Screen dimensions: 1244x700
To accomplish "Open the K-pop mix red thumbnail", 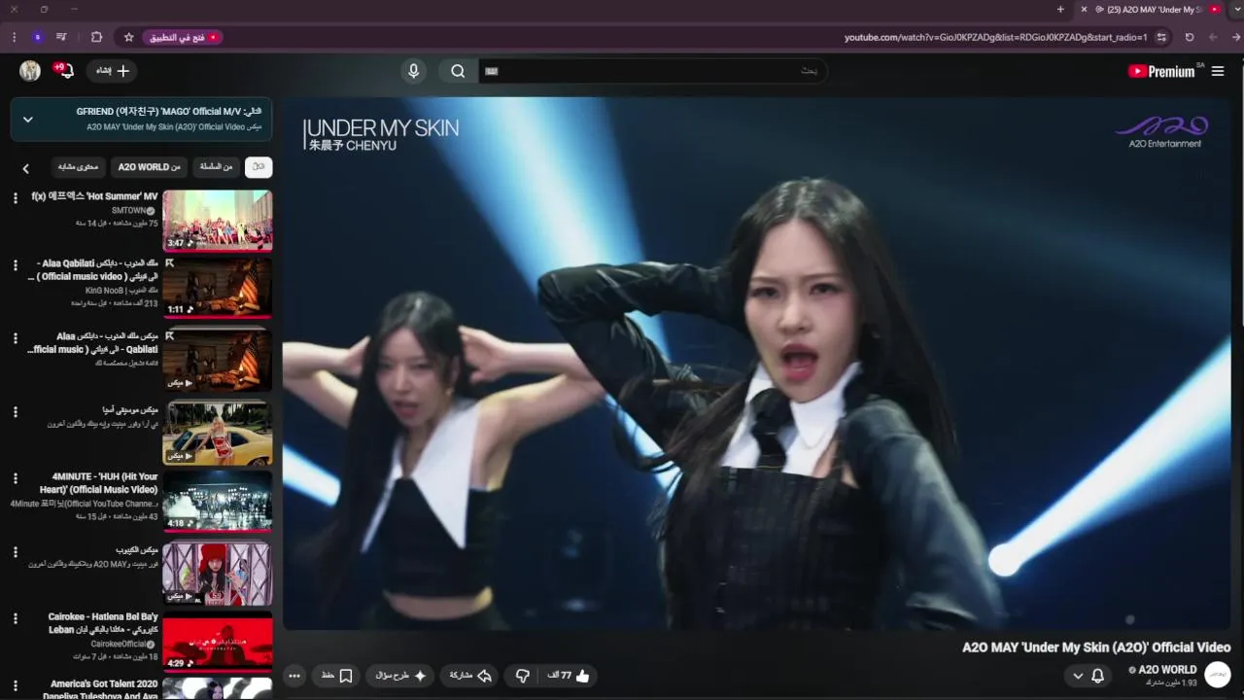I will coord(217,574).
